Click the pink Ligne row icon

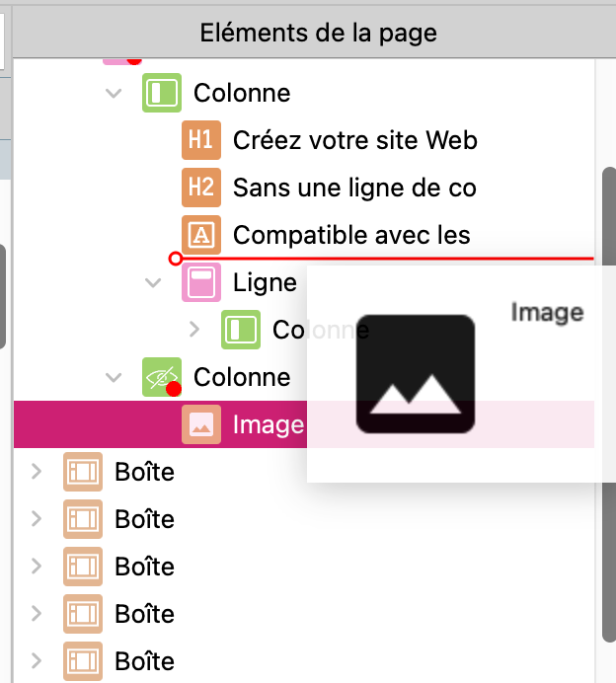pos(200,283)
